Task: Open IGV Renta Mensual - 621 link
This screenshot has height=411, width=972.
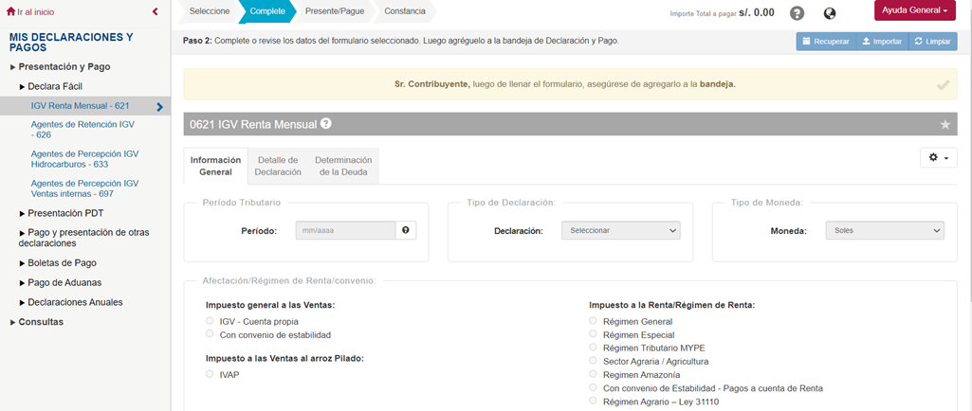Action: click(80, 106)
